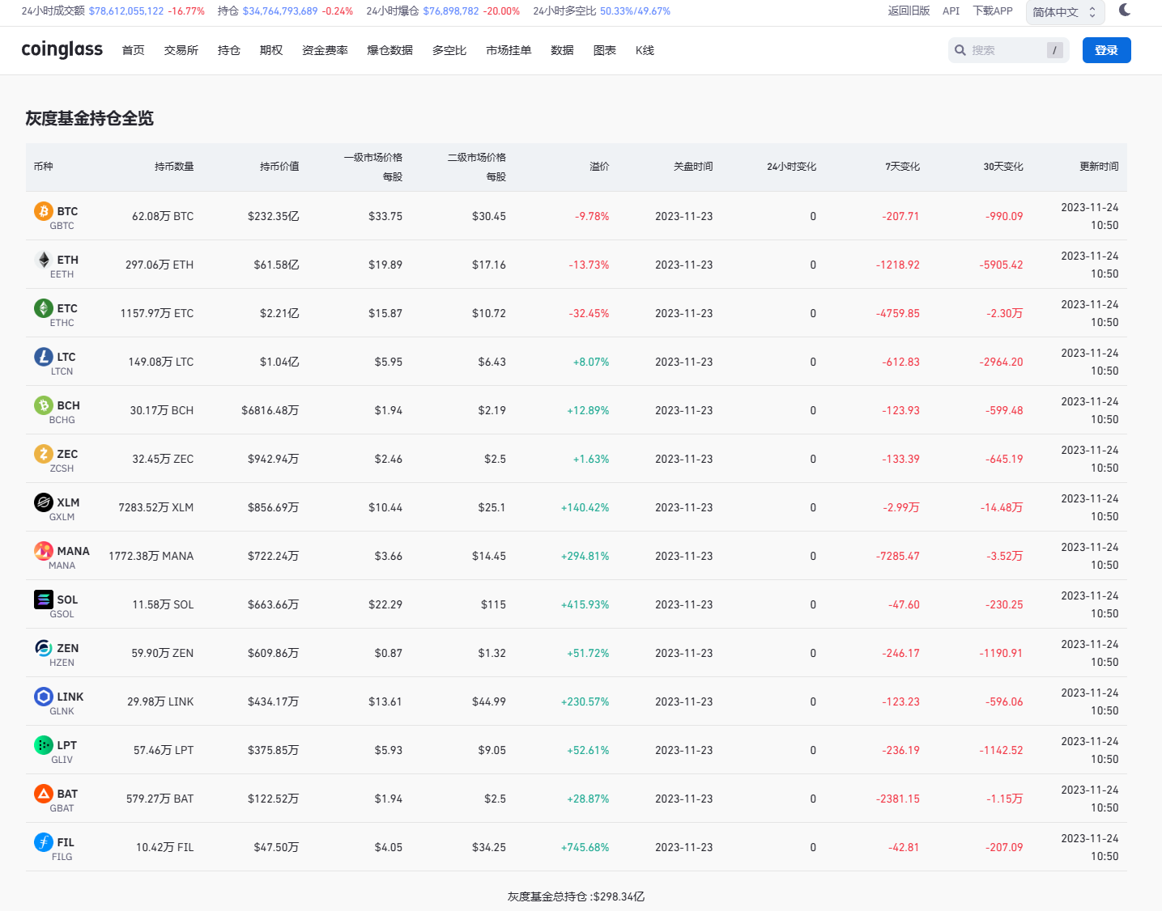1162x911 pixels.
Task: Click the LINK secondary market price $44.99
Action: 489,701
